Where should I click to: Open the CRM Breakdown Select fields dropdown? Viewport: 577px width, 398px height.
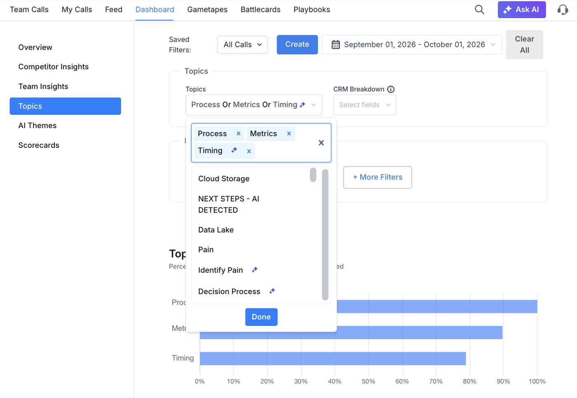click(x=365, y=105)
